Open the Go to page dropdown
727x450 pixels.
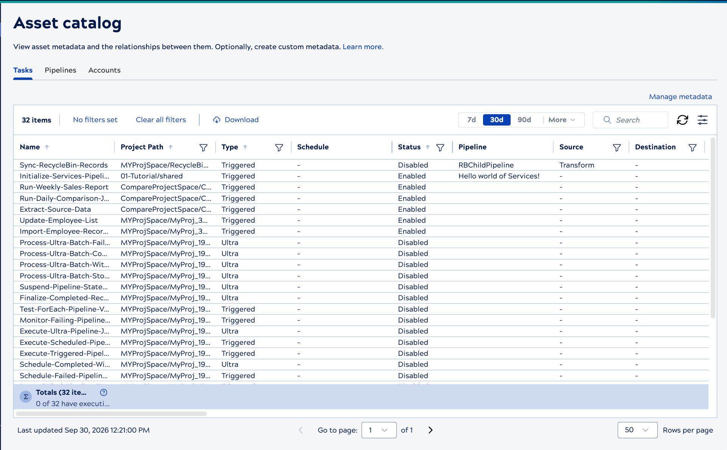pyautogui.click(x=379, y=430)
